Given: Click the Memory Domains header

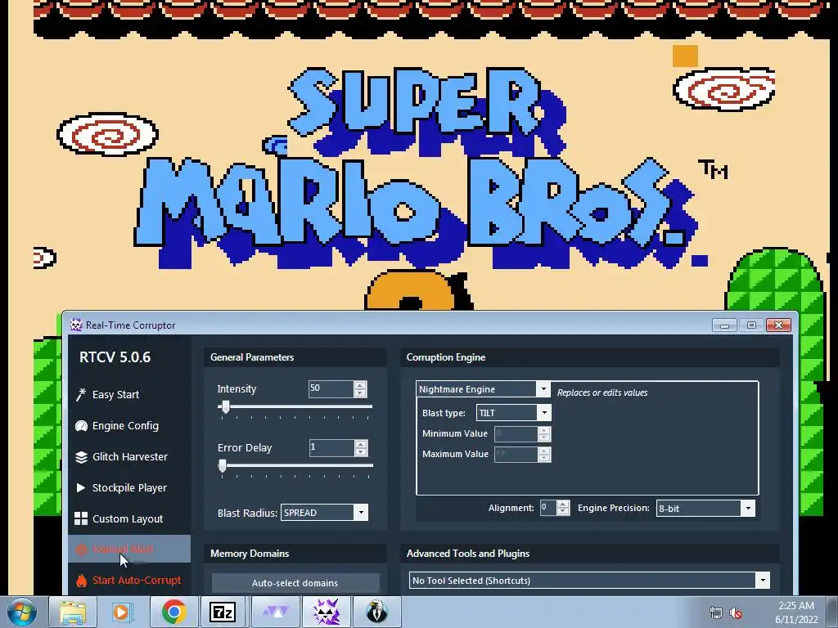Looking at the screenshot, I should (250, 554).
